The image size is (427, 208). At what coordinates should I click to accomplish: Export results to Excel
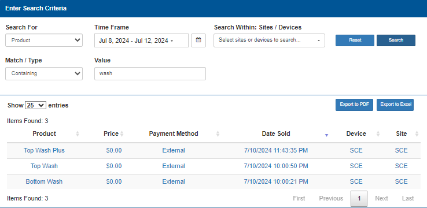point(395,105)
